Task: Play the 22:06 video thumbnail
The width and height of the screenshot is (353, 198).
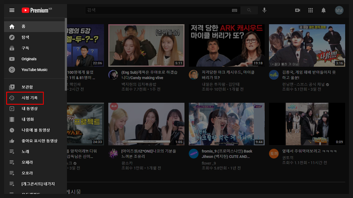Action: click(x=85, y=46)
